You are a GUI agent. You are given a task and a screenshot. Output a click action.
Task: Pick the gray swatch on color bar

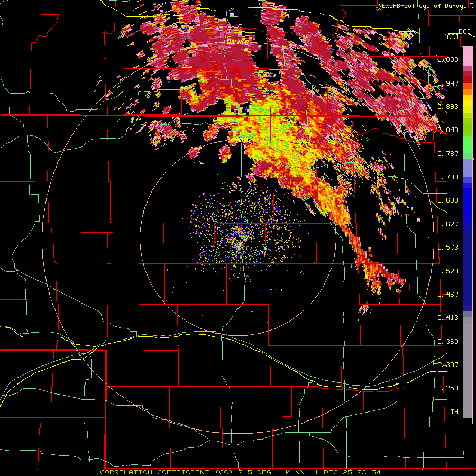467,368
